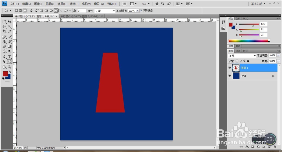Select the Rectangular Marquee tool
This screenshot has width=282, height=152.
4,22
